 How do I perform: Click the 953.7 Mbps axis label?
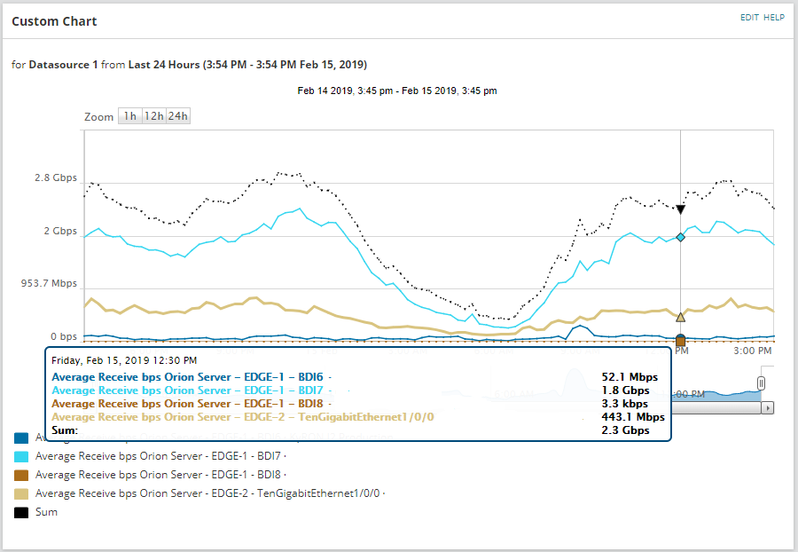pyautogui.click(x=49, y=283)
